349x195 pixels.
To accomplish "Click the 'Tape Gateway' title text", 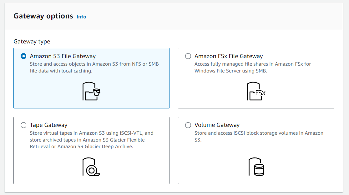I will point(48,125).
